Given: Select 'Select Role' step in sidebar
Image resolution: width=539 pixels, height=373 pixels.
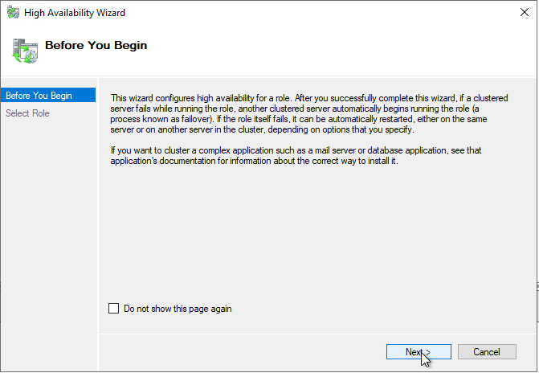Looking at the screenshot, I should point(27,113).
